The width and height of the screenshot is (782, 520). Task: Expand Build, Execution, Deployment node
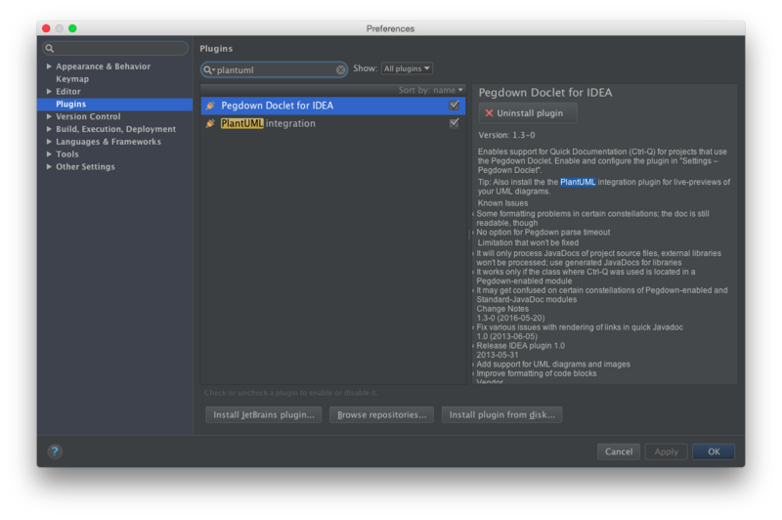(x=49, y=129)
